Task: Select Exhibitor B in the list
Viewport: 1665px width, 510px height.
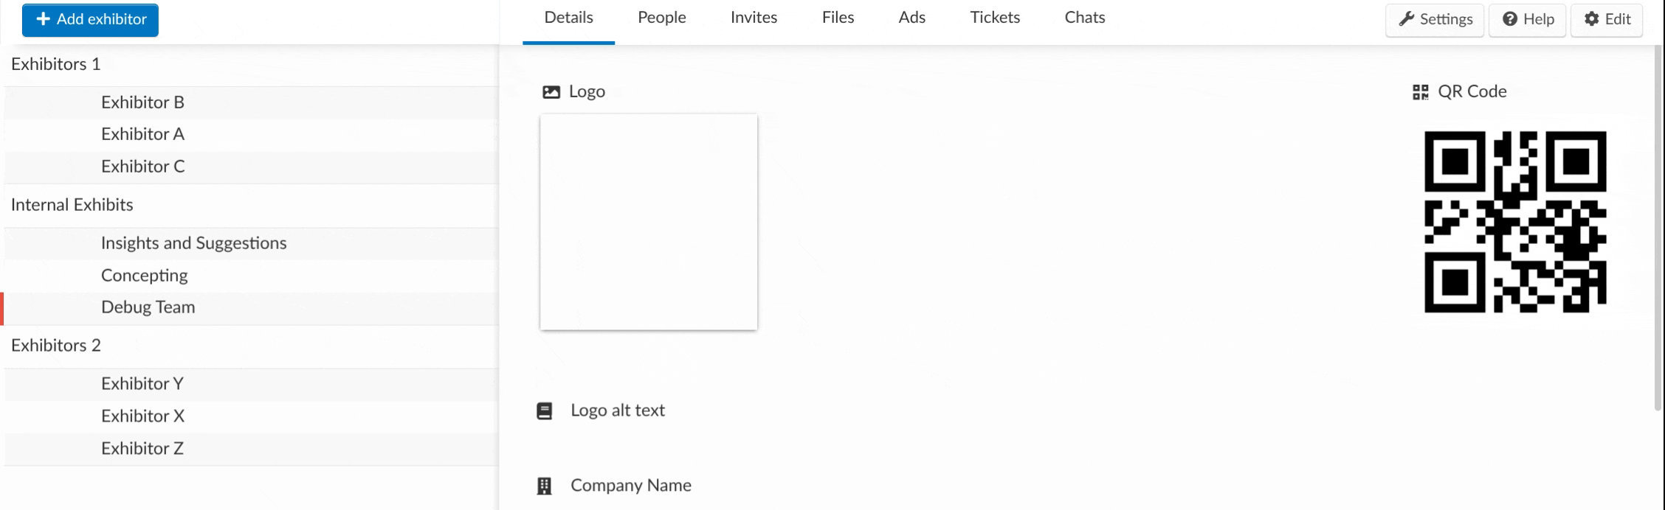Action: coord(251,102)
